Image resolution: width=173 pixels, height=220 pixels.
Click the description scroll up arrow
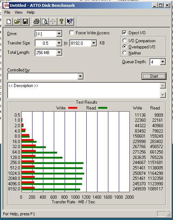tap(163, 86)
